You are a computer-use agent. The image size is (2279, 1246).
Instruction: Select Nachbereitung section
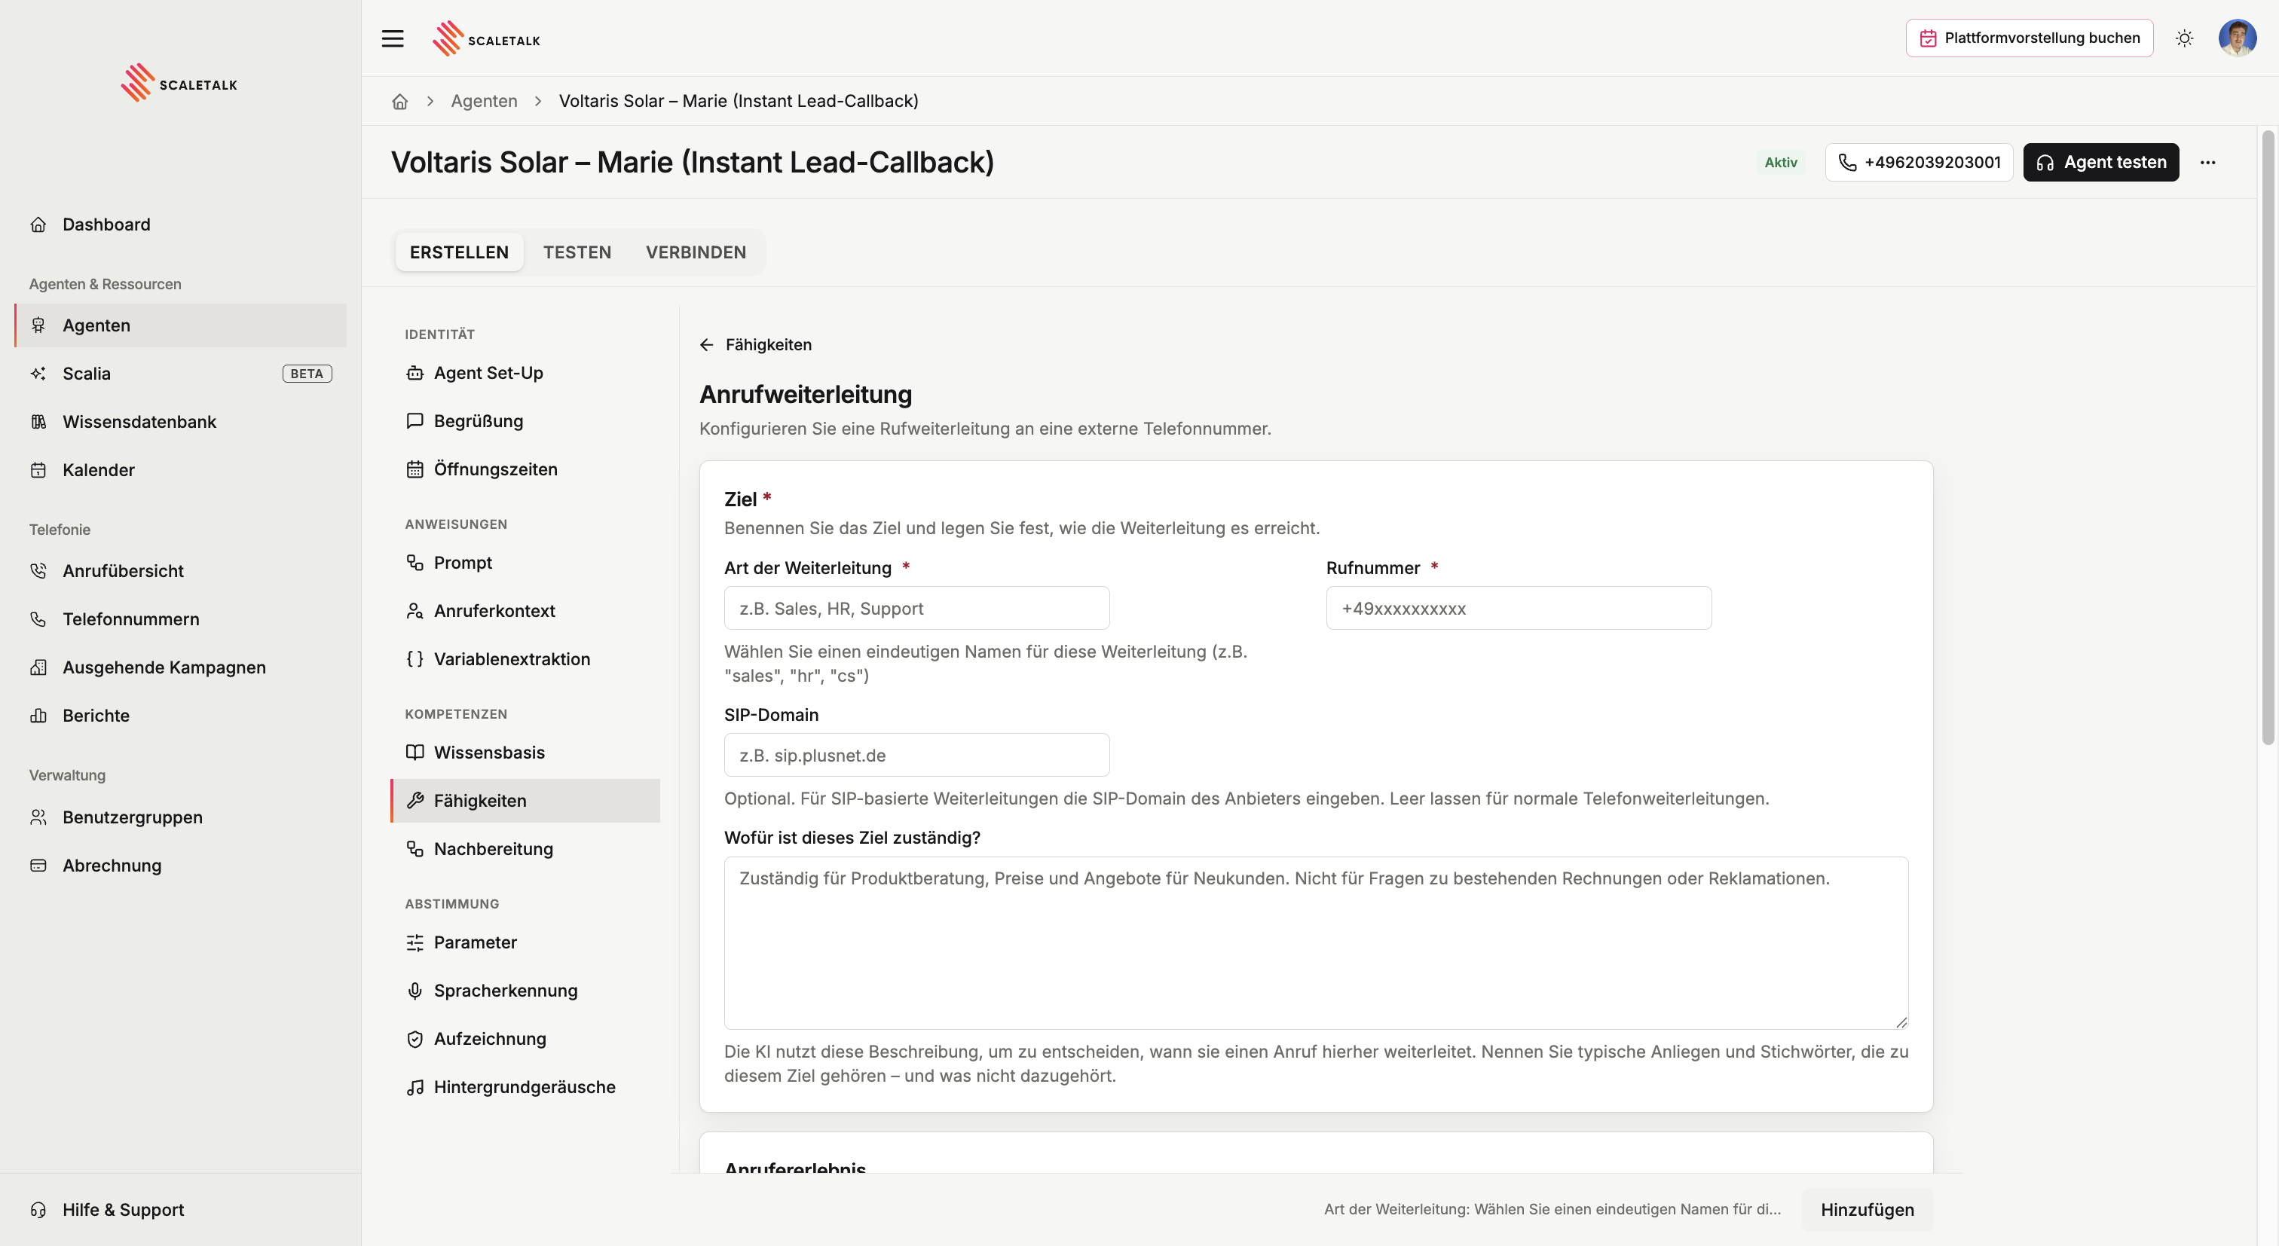click(x=525, y=848)
